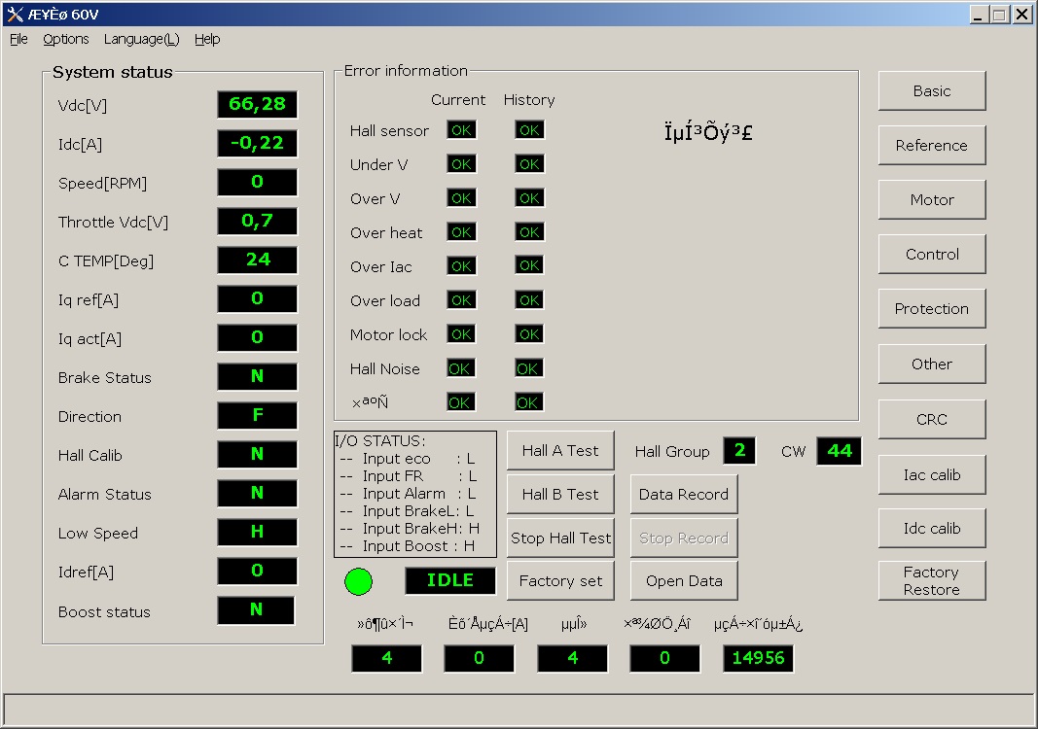Select the Vdc[V] value field
The height and width of the screenshot is (729, 1038).
click(x=257, y=104)
